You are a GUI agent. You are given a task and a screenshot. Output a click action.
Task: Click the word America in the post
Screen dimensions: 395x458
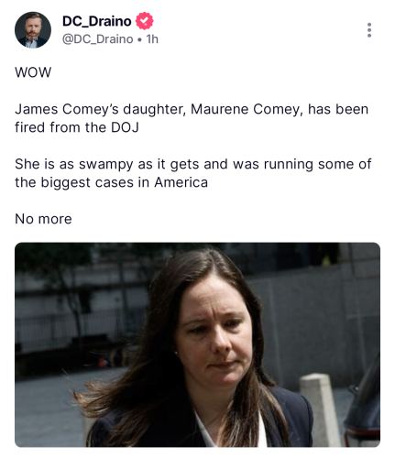point(181,182)
